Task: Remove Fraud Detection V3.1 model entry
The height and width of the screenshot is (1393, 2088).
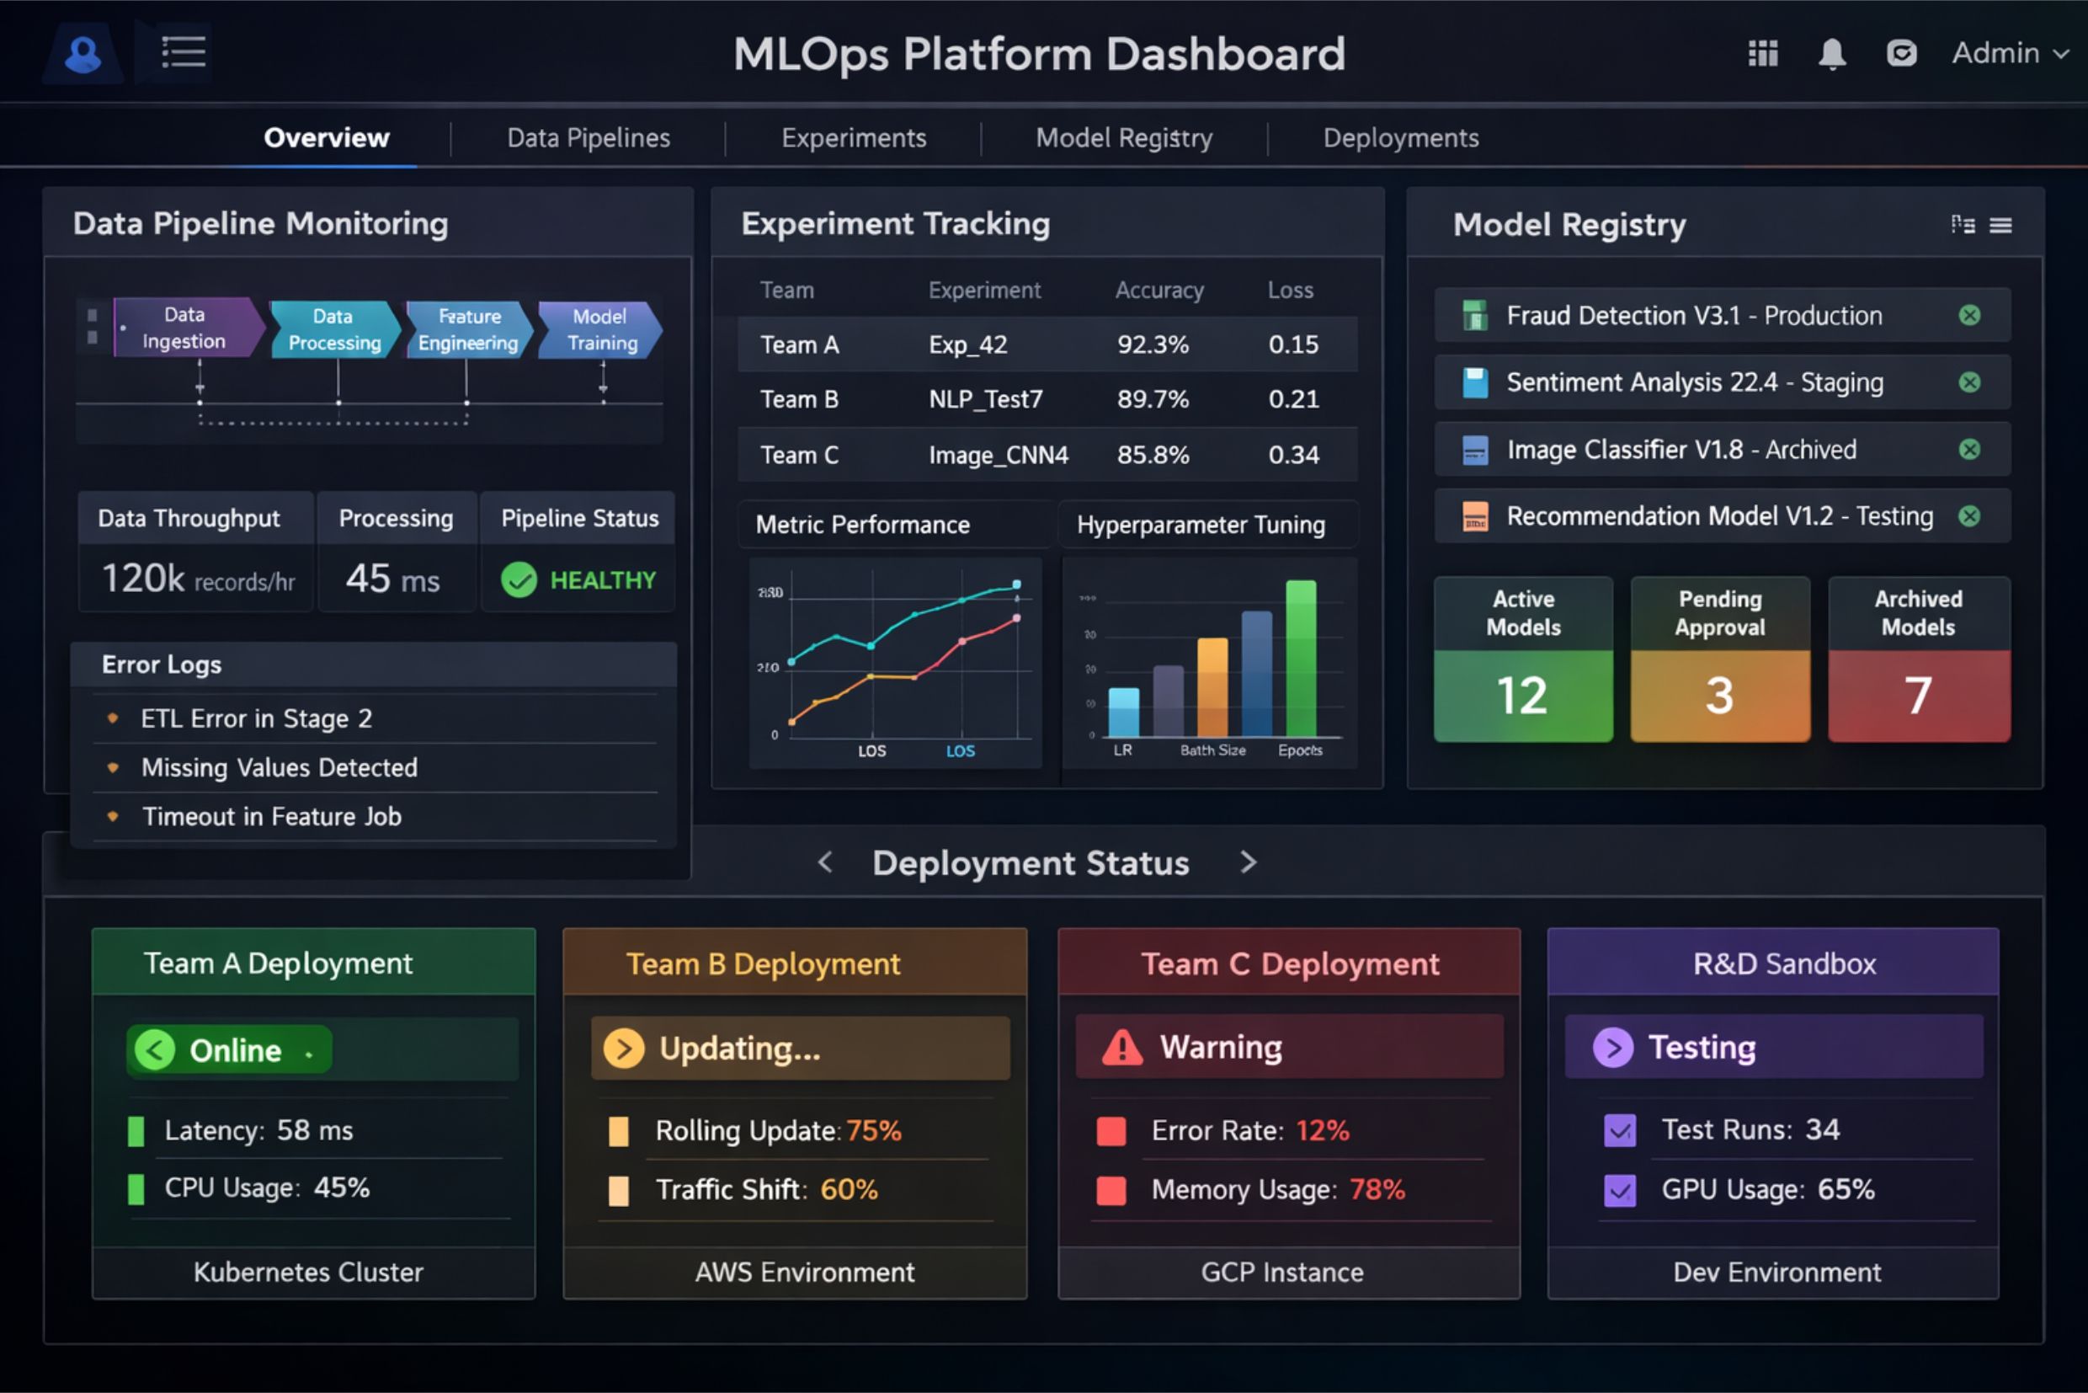Action: coord(1969,315)
